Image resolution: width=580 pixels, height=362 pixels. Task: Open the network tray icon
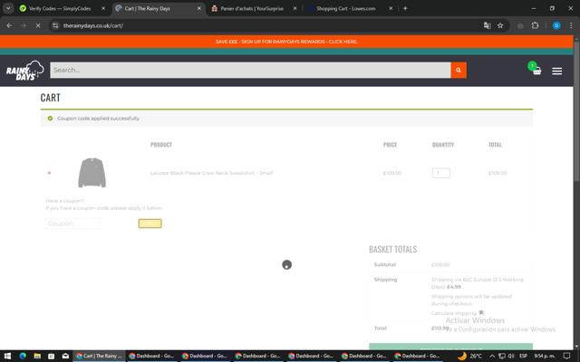pyautogui.click(x=501, y=356)
